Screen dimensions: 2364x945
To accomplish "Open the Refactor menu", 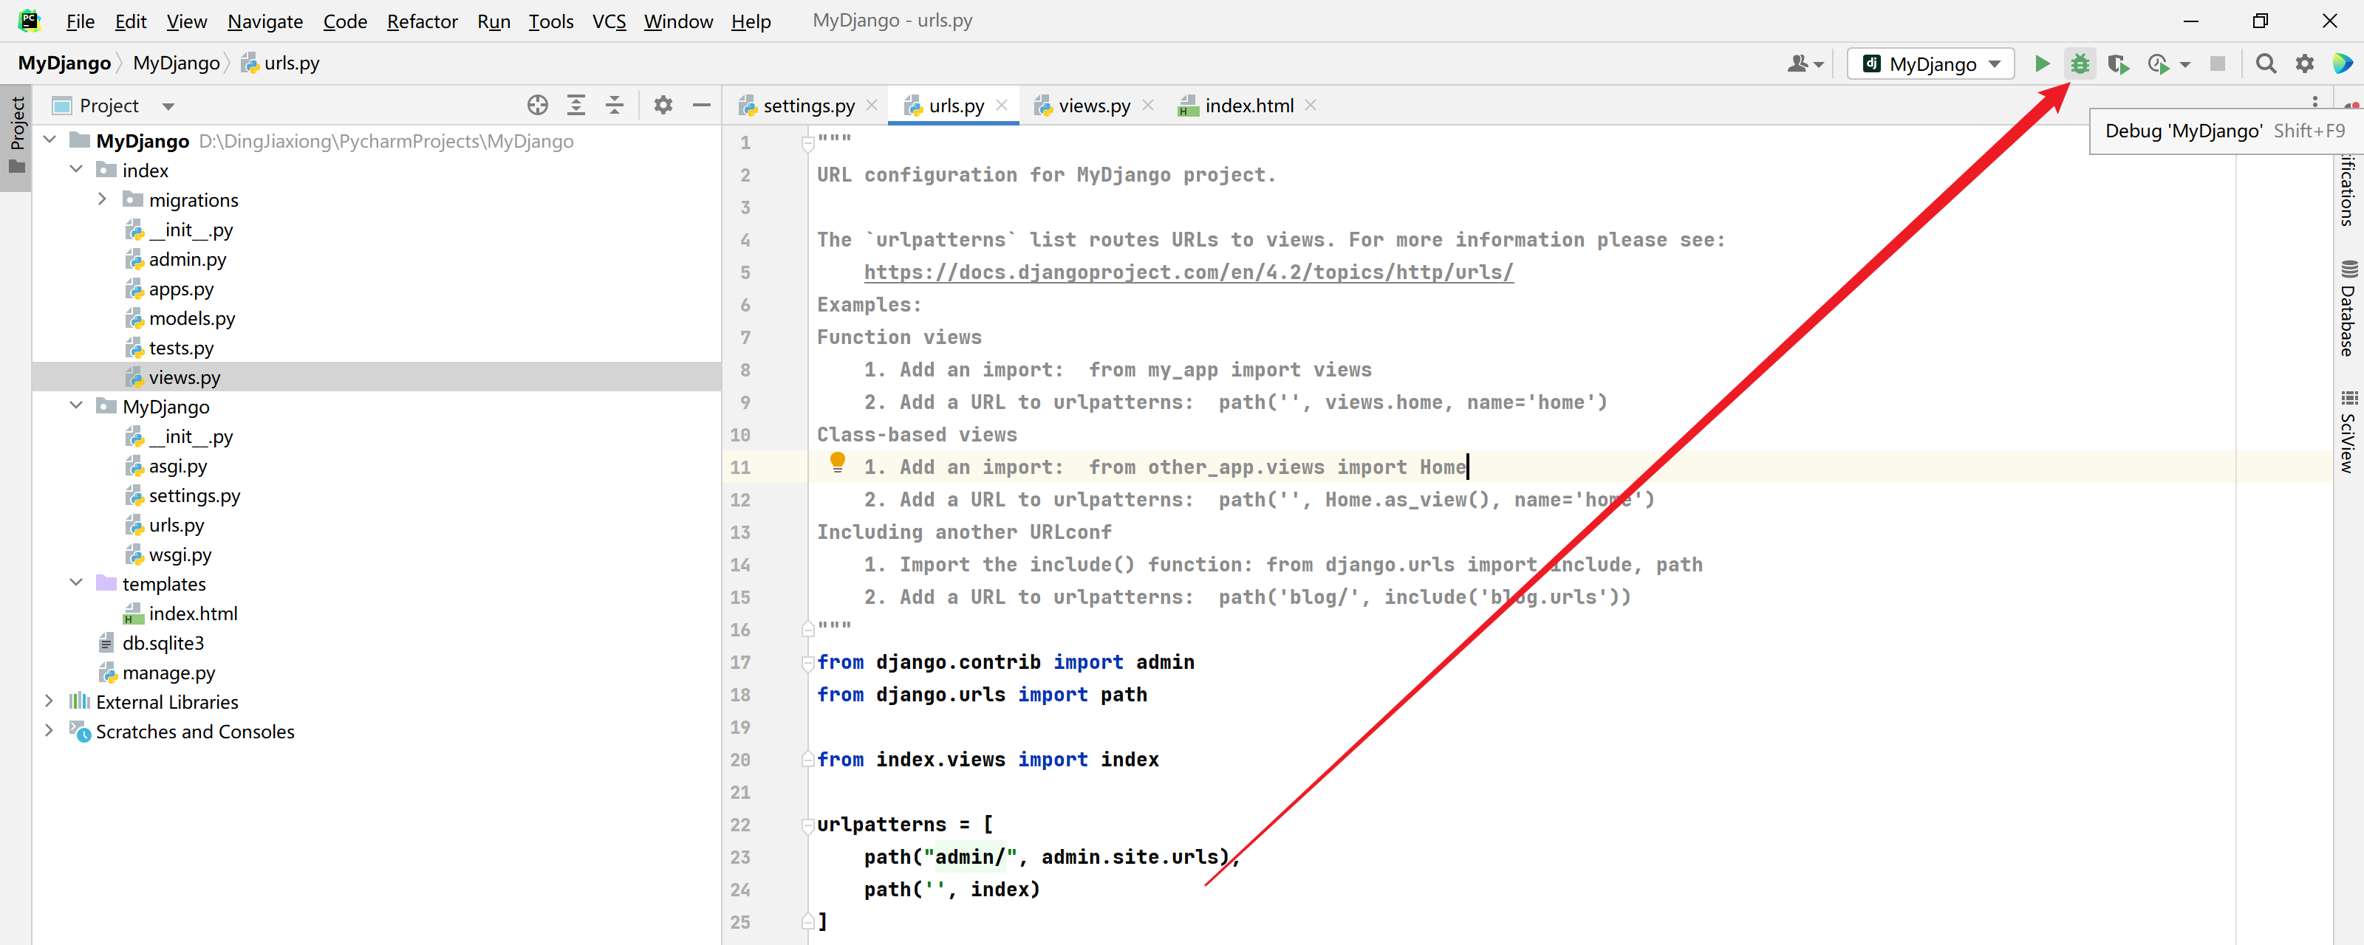I will tap(421, 21).
